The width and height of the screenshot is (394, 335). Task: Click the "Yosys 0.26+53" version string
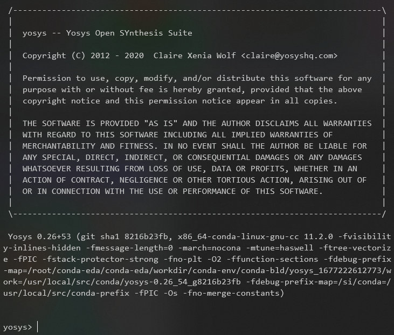pos(41,236)
